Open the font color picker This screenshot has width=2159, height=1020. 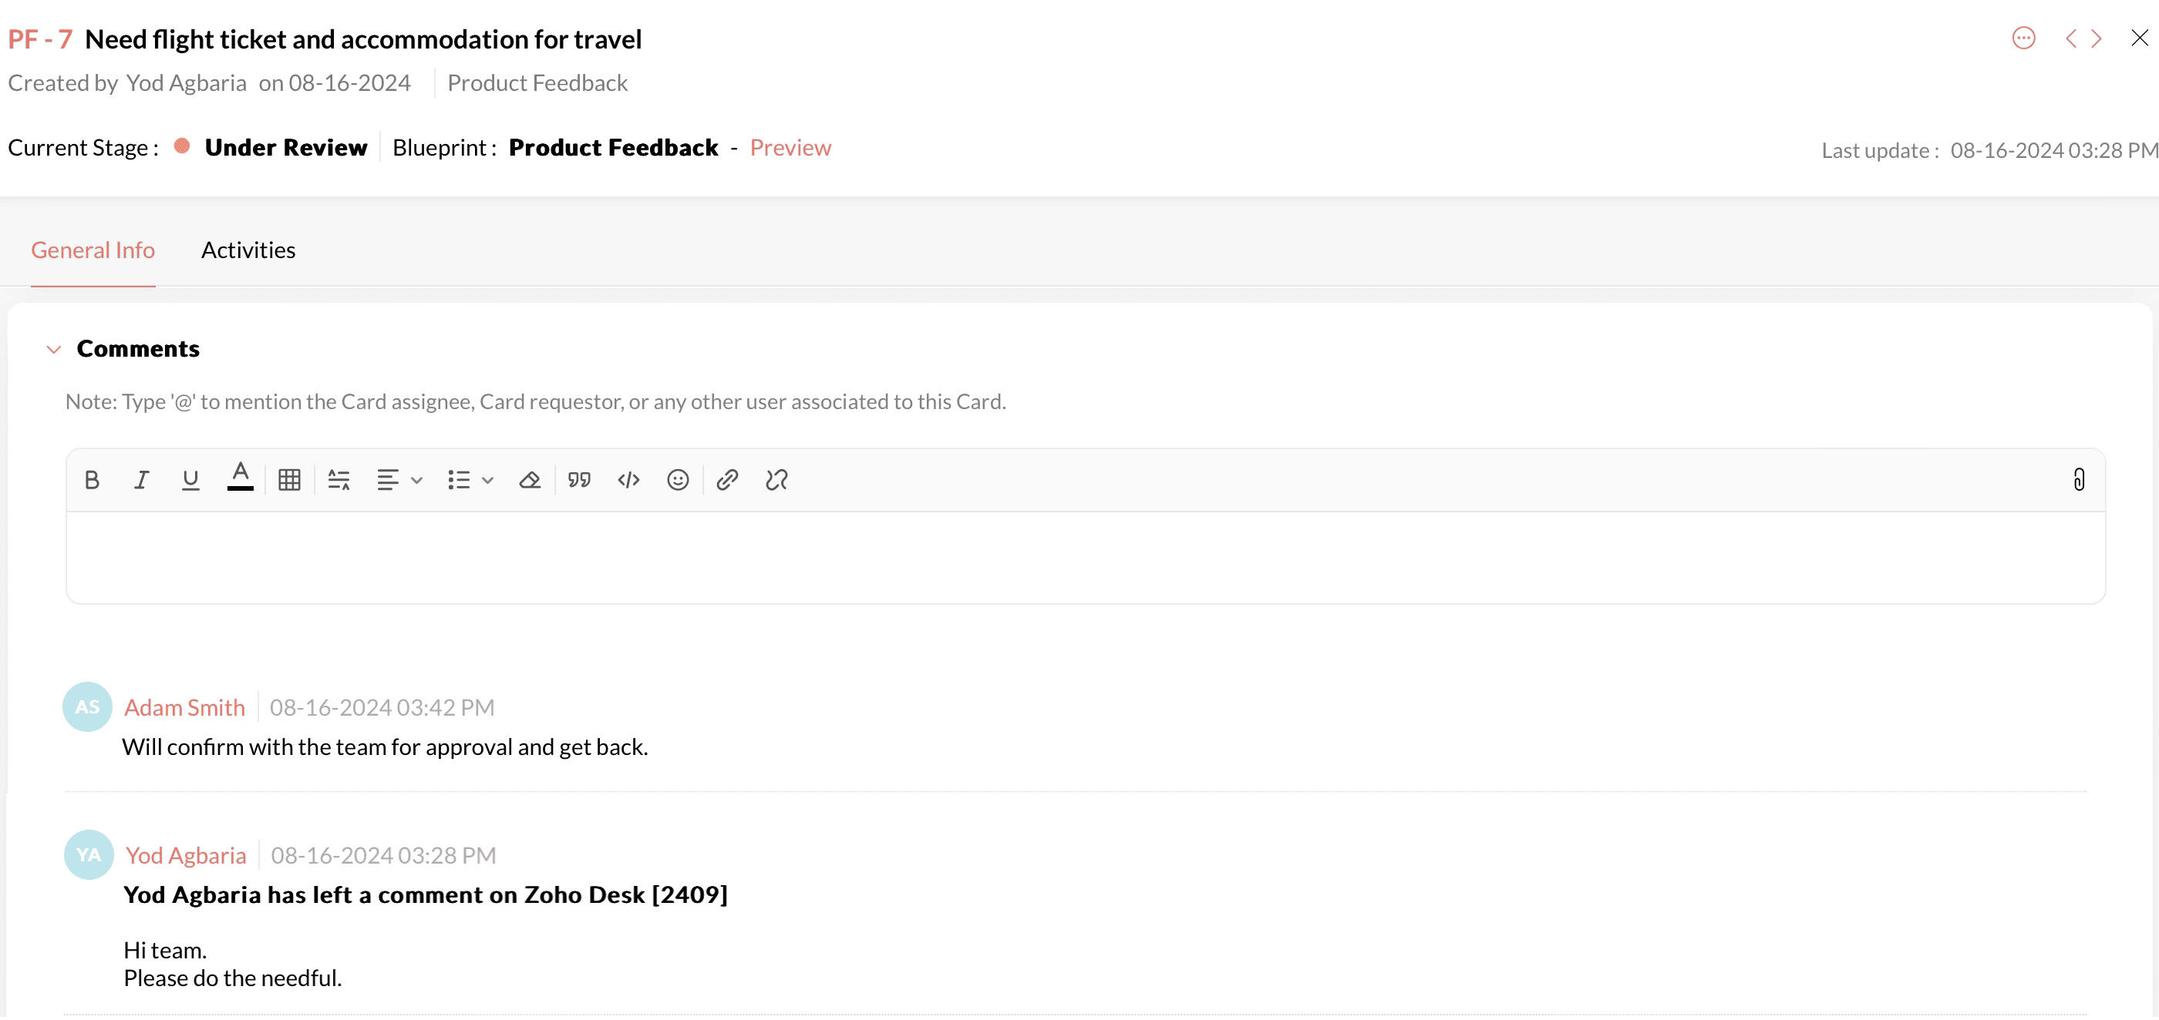240,478
